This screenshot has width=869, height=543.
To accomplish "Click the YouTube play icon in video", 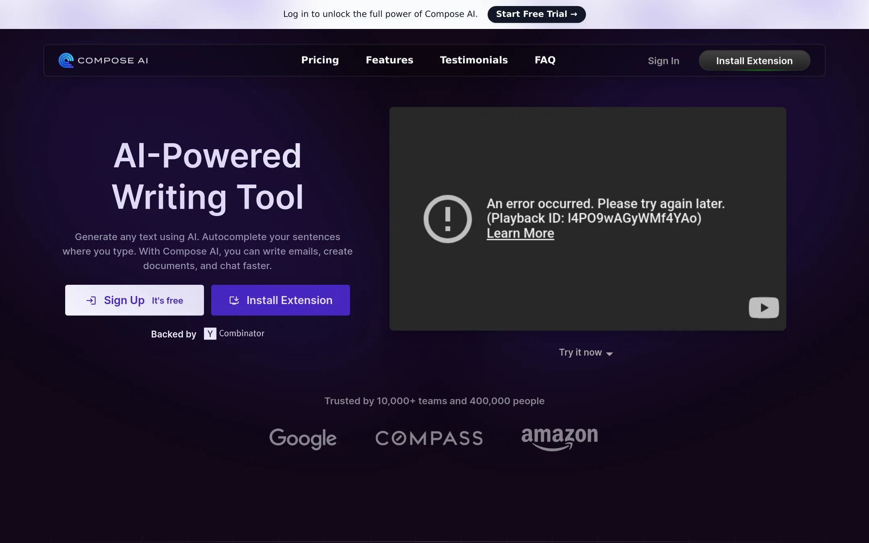I will point(764,308).
